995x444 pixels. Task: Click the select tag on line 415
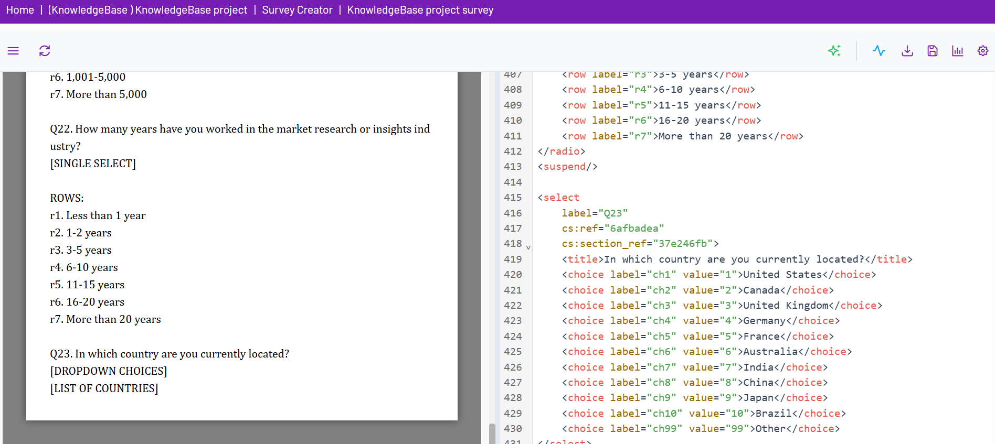coord(559,198)
